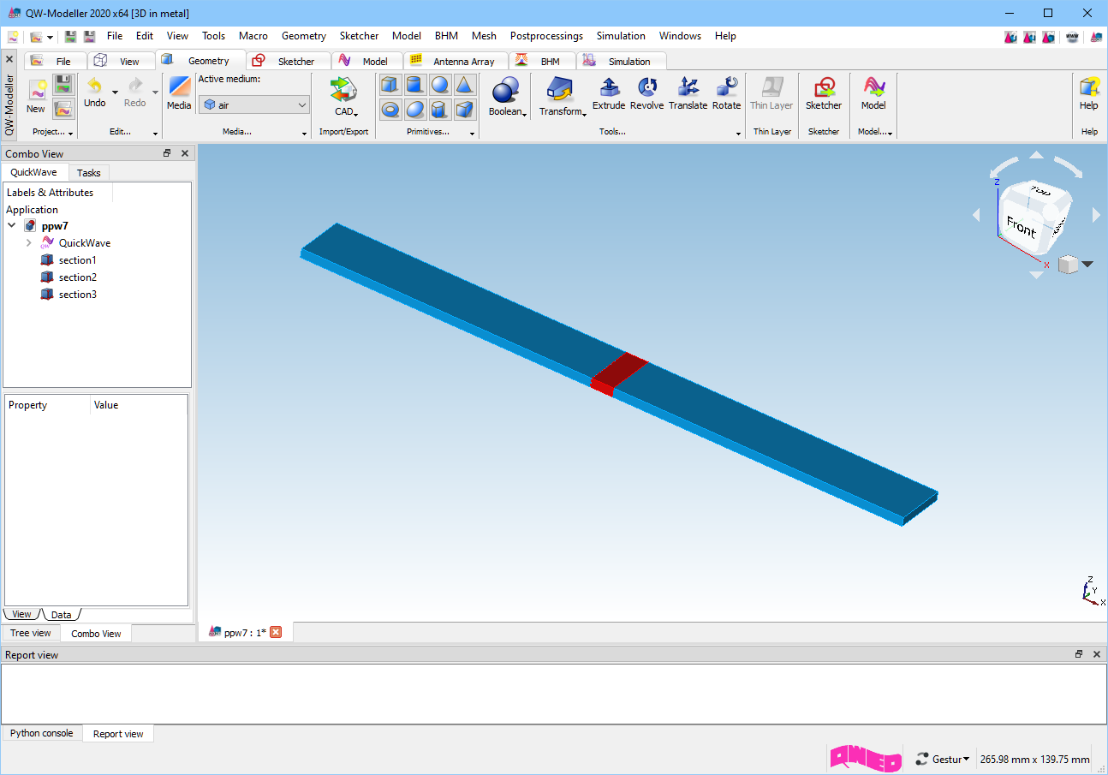Viewport: 1108px width, 775px height.
Task: Collapse the ppw7 tree node
Action: point(12,226)
